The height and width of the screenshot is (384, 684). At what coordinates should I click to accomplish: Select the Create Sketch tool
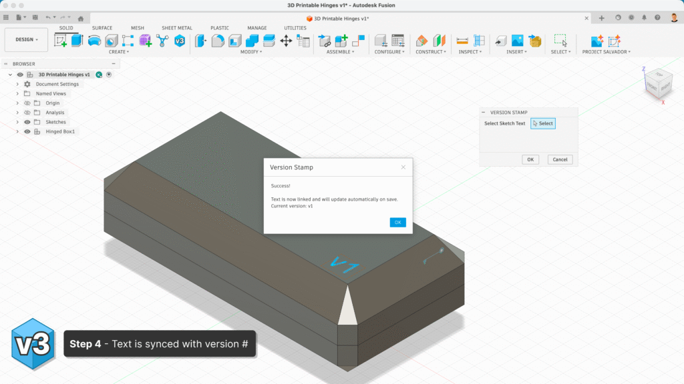[61, 41]
